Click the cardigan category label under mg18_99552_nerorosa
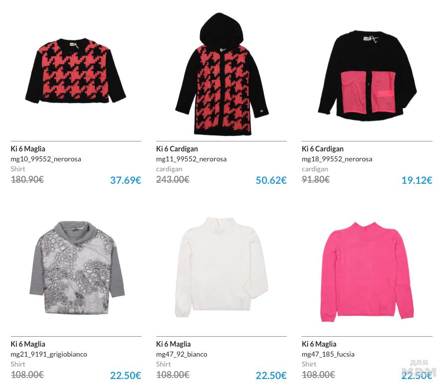Image resolution: width=444 pixels, height=384 pixels. (315, 169)
